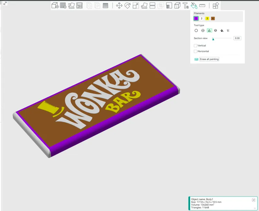Click the keyboard shortcuts icon beside Erase
259x211 pixels.
tap(196, 59)
